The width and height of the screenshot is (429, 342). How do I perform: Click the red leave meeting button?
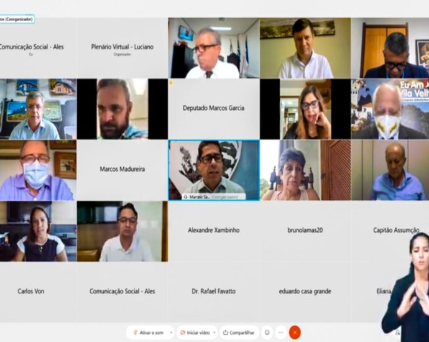pos(295,333)
